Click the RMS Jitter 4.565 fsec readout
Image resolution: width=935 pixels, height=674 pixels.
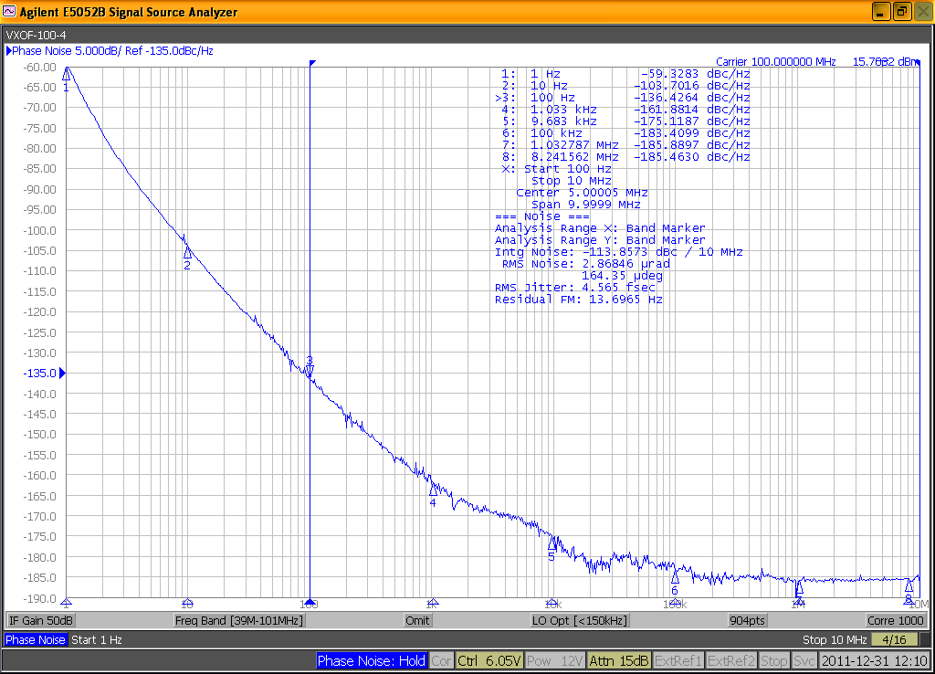tap(575, 288)
